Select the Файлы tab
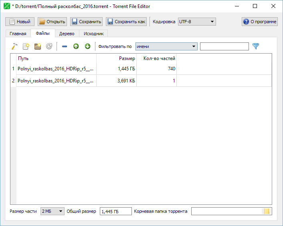The width and height of the screenshot is (283, 226). point(42,33)
